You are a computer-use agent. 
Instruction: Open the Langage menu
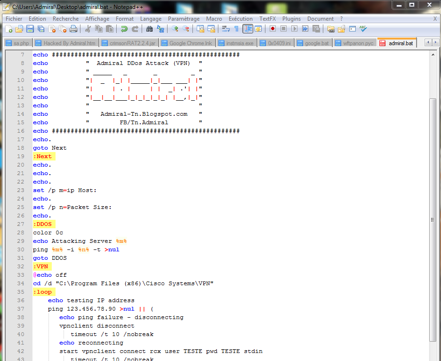click(151, 19)
